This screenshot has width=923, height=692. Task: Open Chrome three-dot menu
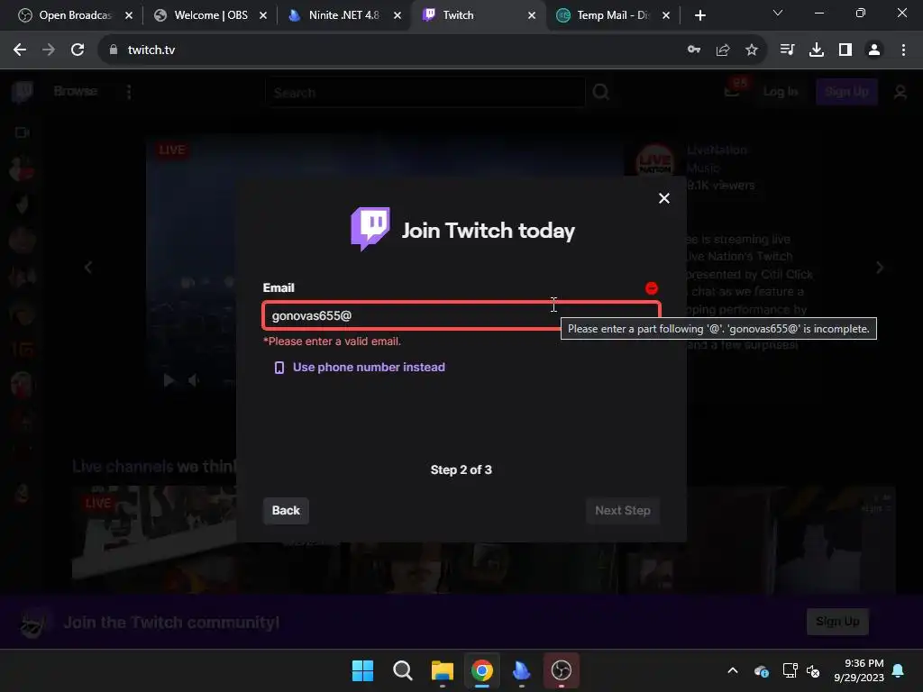(903, 50)
